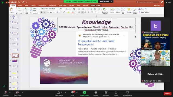This screenshot has height=97, width=173.
Task: Open the font name dropdown
Action: click(x=58, y=9)
